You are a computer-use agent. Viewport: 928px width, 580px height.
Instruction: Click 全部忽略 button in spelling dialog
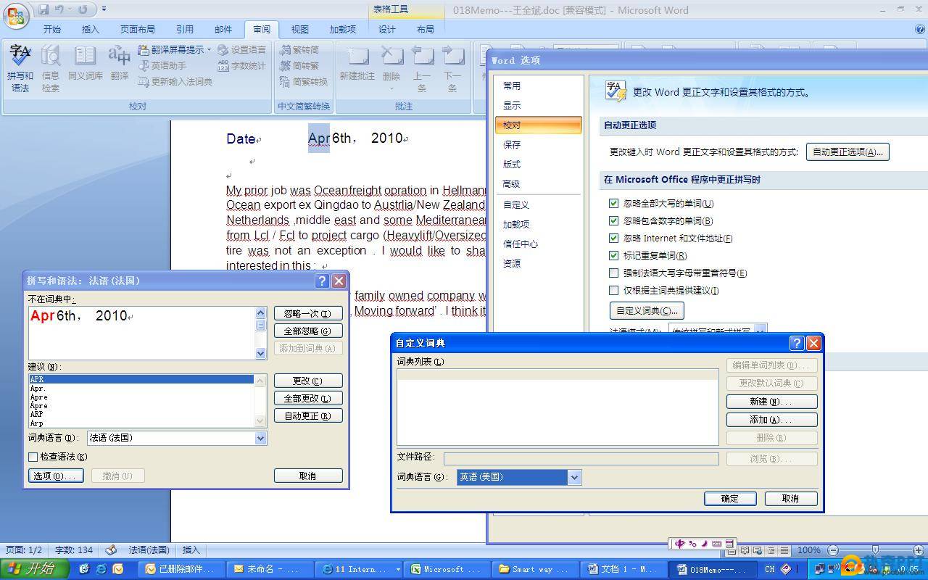pos(308,331)
